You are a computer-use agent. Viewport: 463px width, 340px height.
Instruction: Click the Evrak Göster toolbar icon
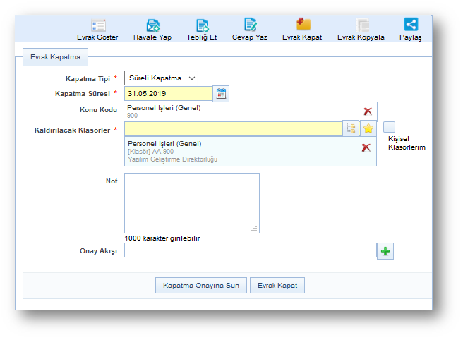(98, 25)
